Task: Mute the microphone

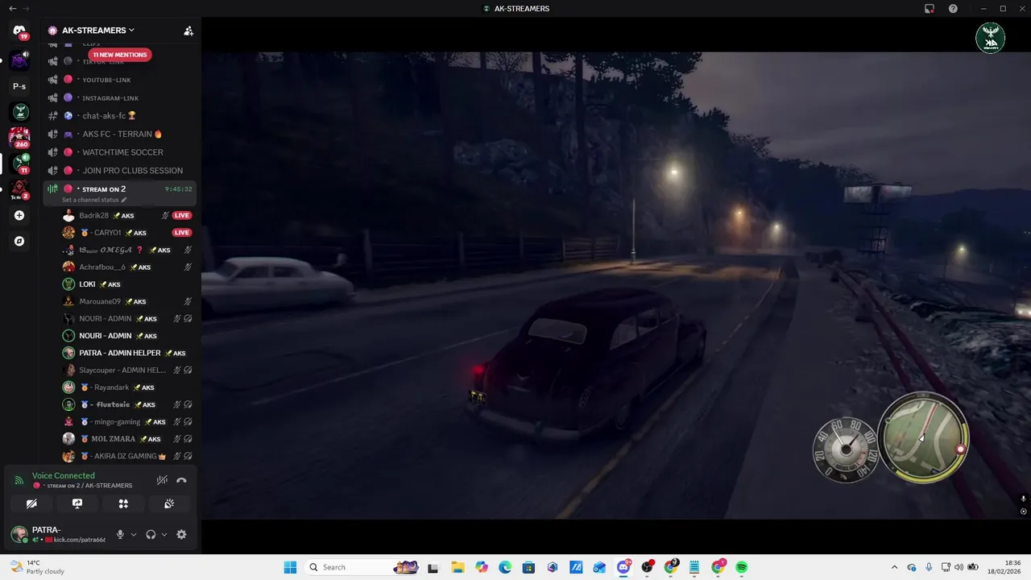Action: click(x=120, y=534)
